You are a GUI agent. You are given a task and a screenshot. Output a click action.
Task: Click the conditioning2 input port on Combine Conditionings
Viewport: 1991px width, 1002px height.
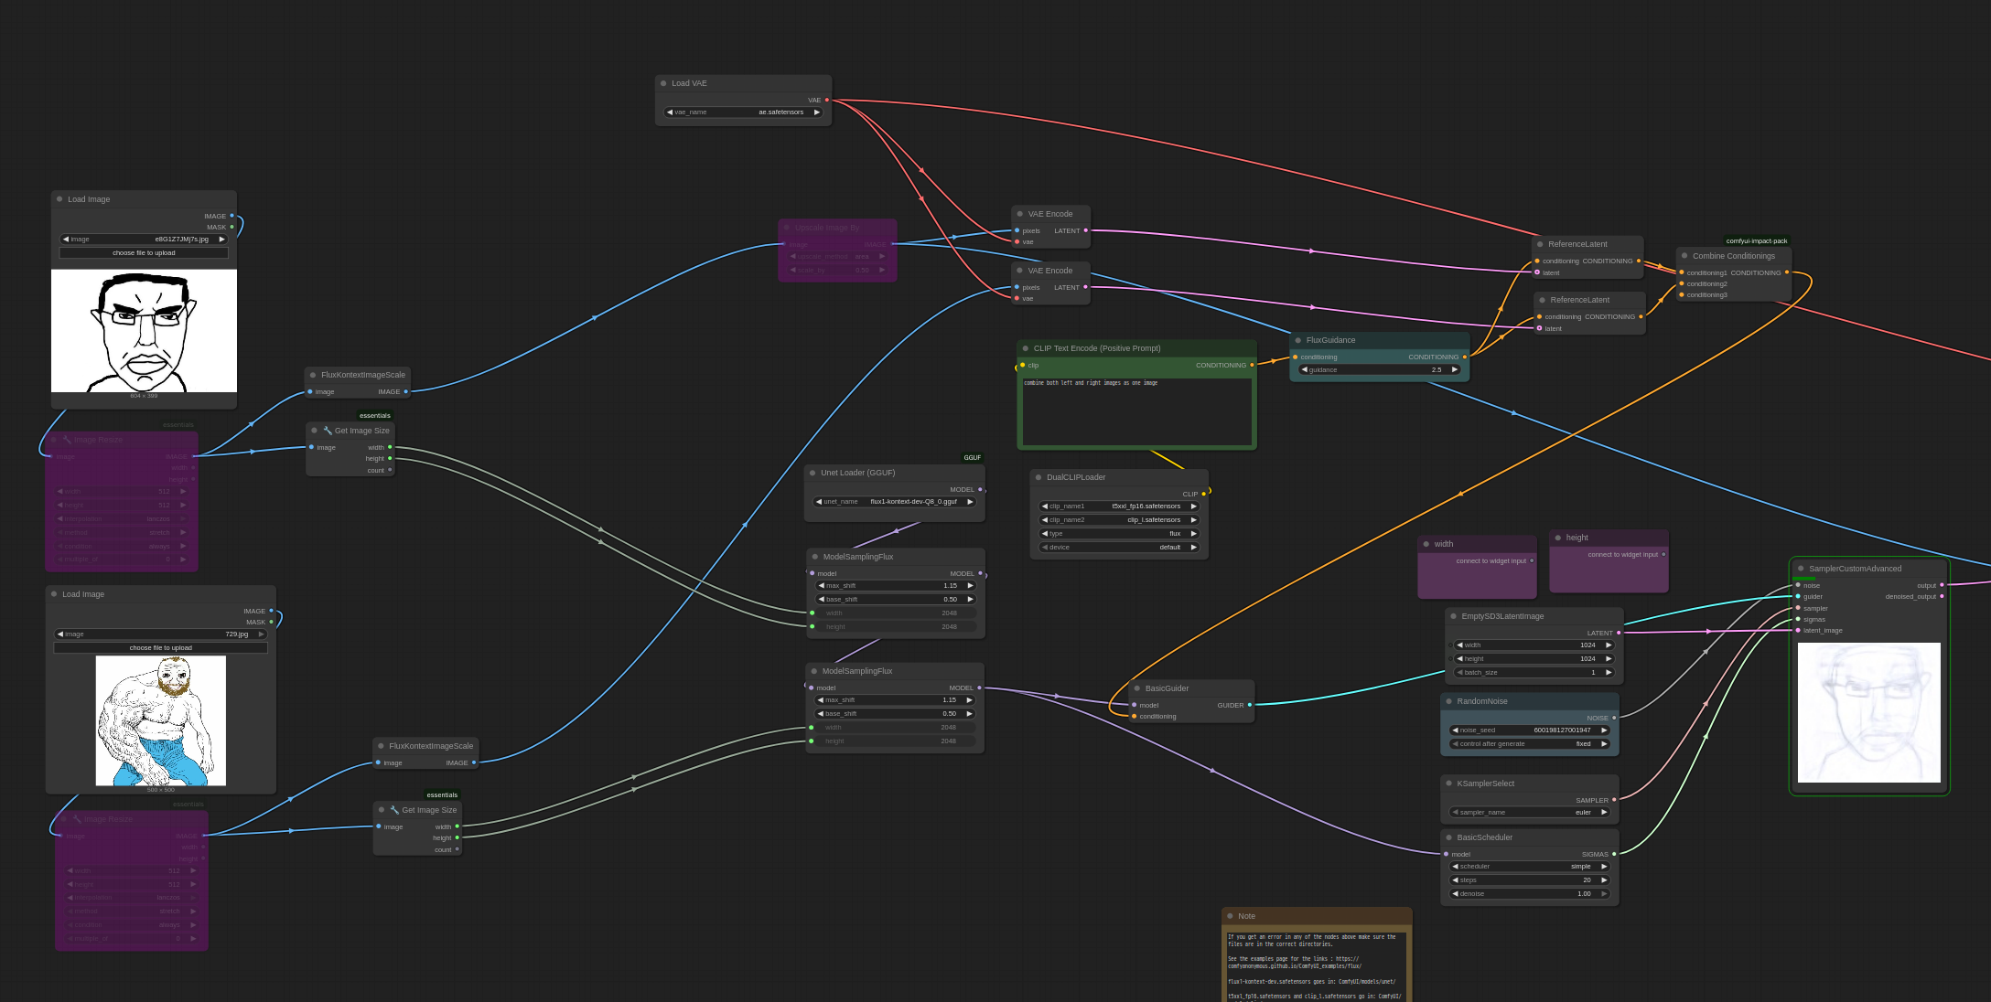pos(1681,283)
